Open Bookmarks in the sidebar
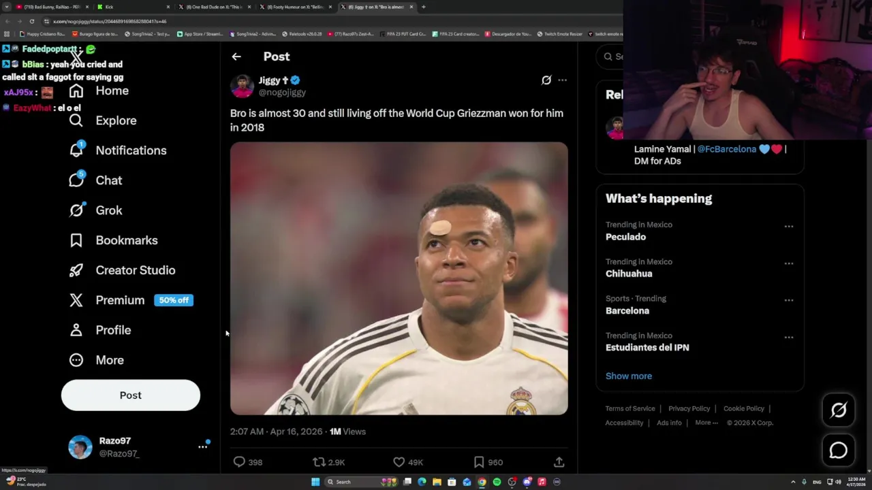The image size is (872, 490). point(114,240)
